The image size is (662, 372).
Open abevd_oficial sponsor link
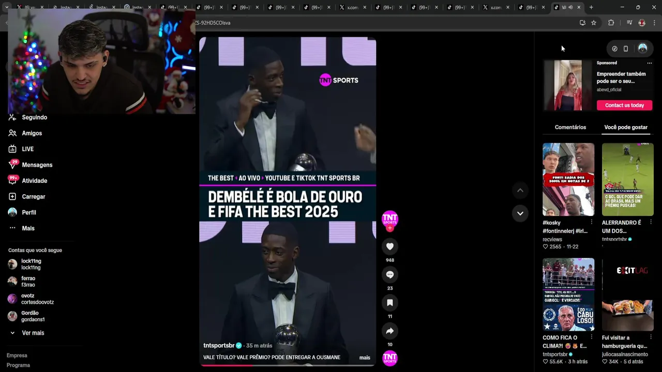point(609,89)
